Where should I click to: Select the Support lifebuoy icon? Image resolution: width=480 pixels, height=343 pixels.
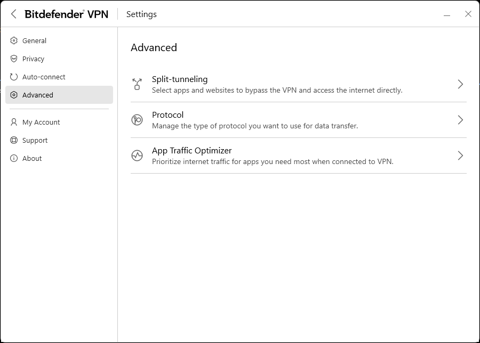pos(14,140)
